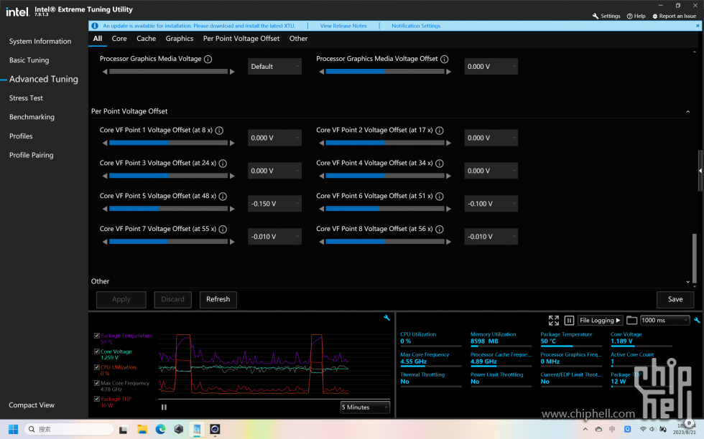The image size is (704, 439).
Task: Open Task View on the taskbar
Action: [124, 429]
